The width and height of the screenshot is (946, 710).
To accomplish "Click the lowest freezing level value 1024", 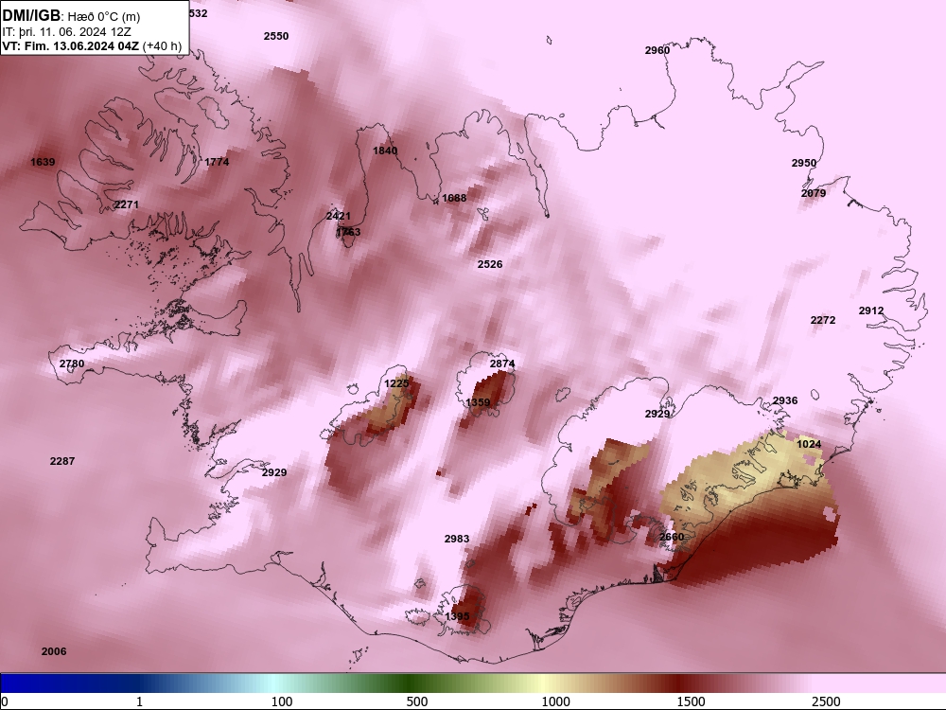I will coord(809,444).
